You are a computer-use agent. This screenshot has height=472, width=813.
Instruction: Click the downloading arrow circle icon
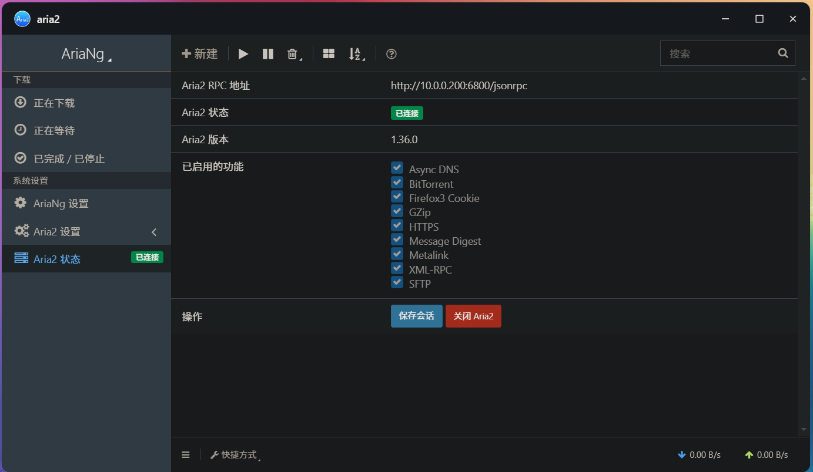click(x=21, y=102)
